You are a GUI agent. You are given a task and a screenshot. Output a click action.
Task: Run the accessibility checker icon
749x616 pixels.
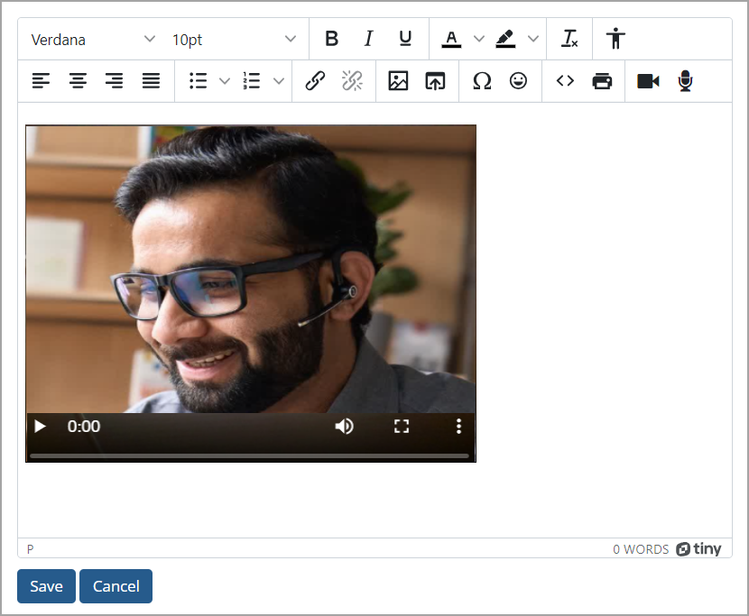click(x=615, y=39)
